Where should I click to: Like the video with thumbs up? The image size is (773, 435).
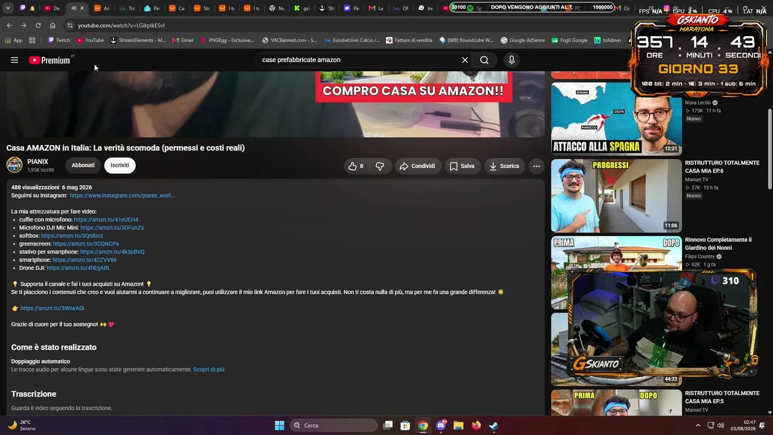[x=356, y=166]
